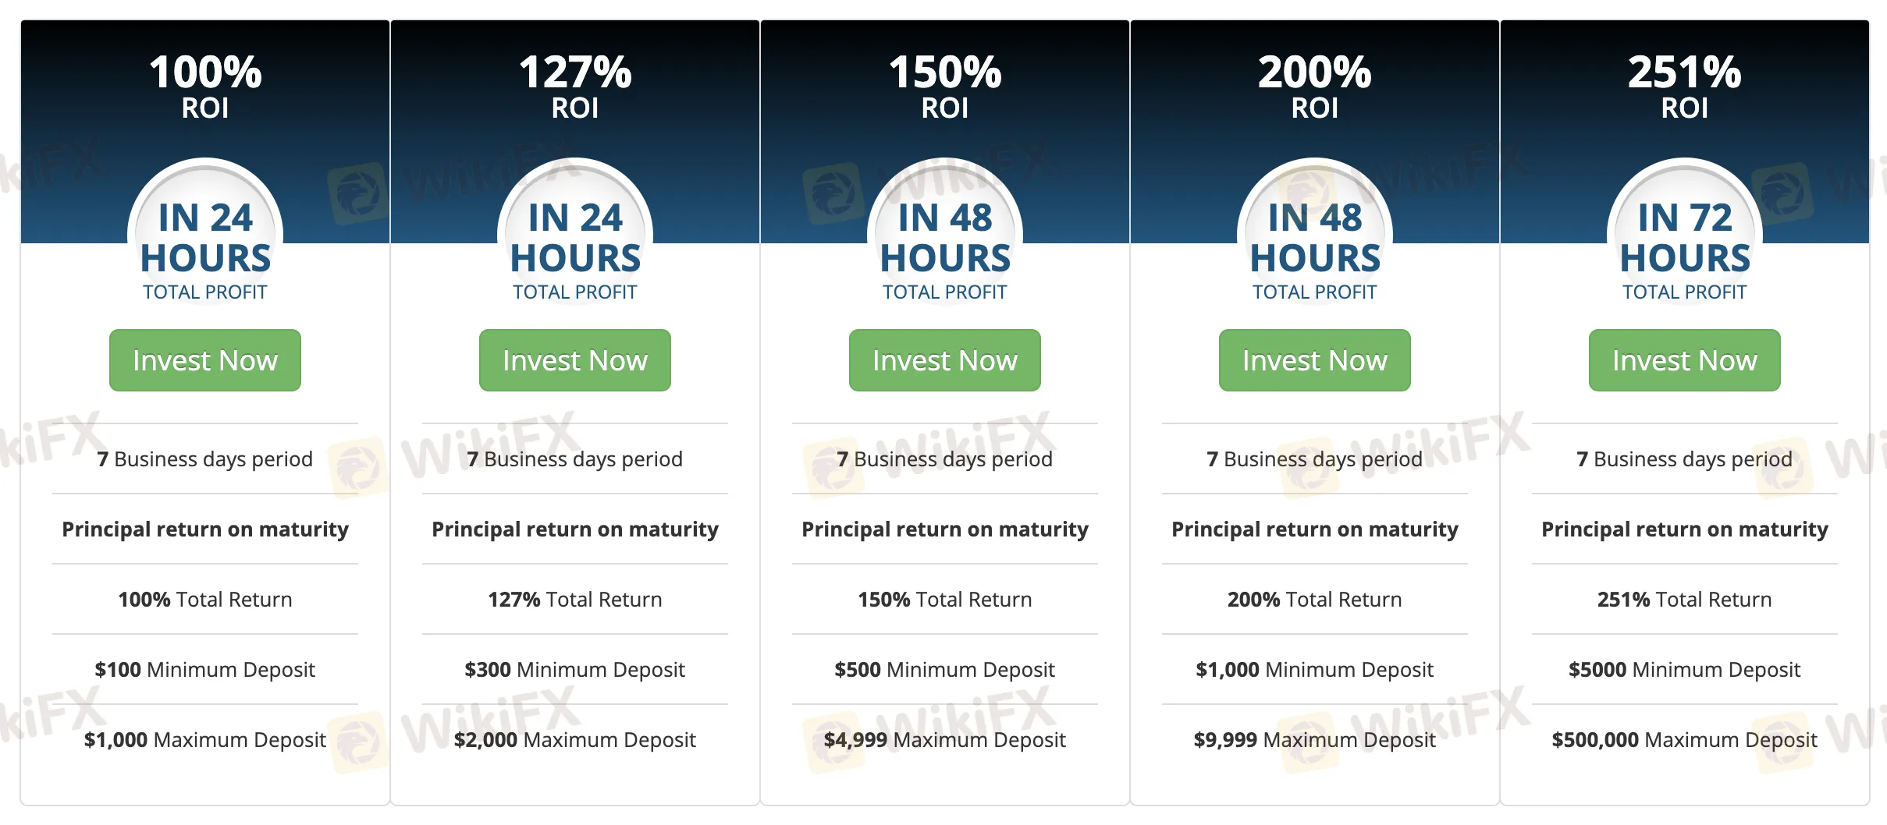Select Invest Now on the 251% ROI plan
1887x825 pixels.
(1684, 360)
